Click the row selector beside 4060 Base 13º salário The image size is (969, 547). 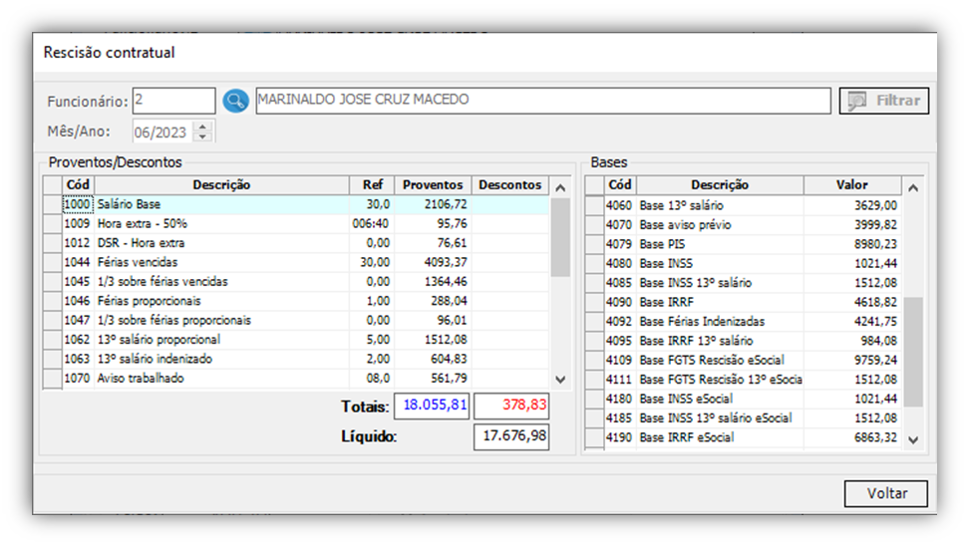(594, 205)
